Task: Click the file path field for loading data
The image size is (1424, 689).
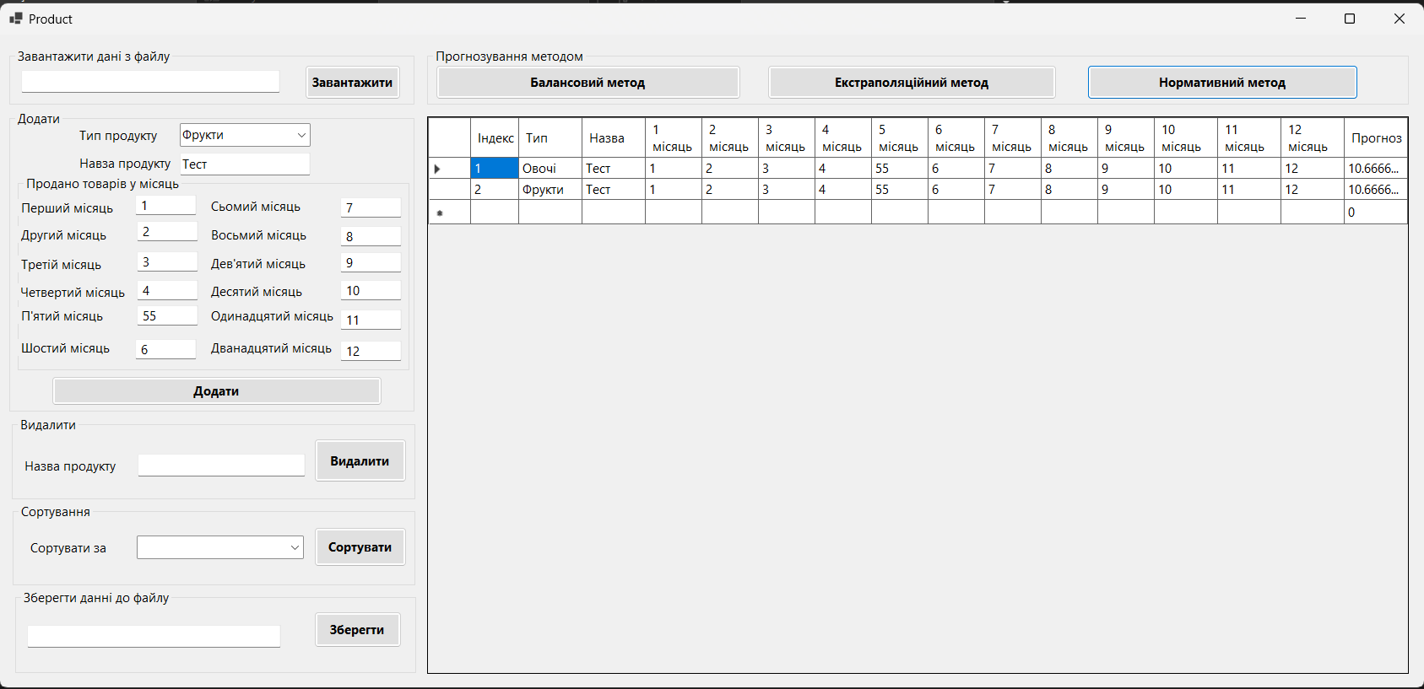Action: (150, 82)
